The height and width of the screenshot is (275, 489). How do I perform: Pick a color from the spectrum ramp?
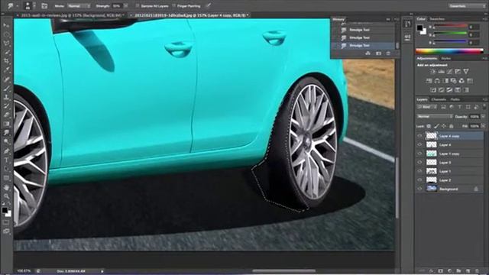[449, 51]
